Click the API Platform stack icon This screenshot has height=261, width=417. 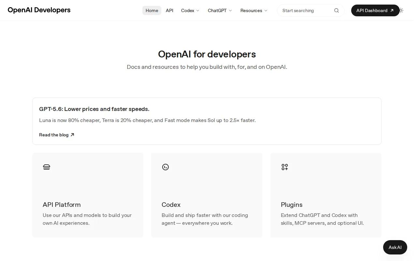(47, 167)
